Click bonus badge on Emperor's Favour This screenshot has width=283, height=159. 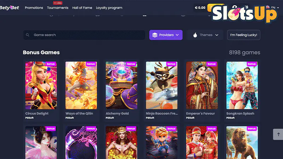point(212,64)
